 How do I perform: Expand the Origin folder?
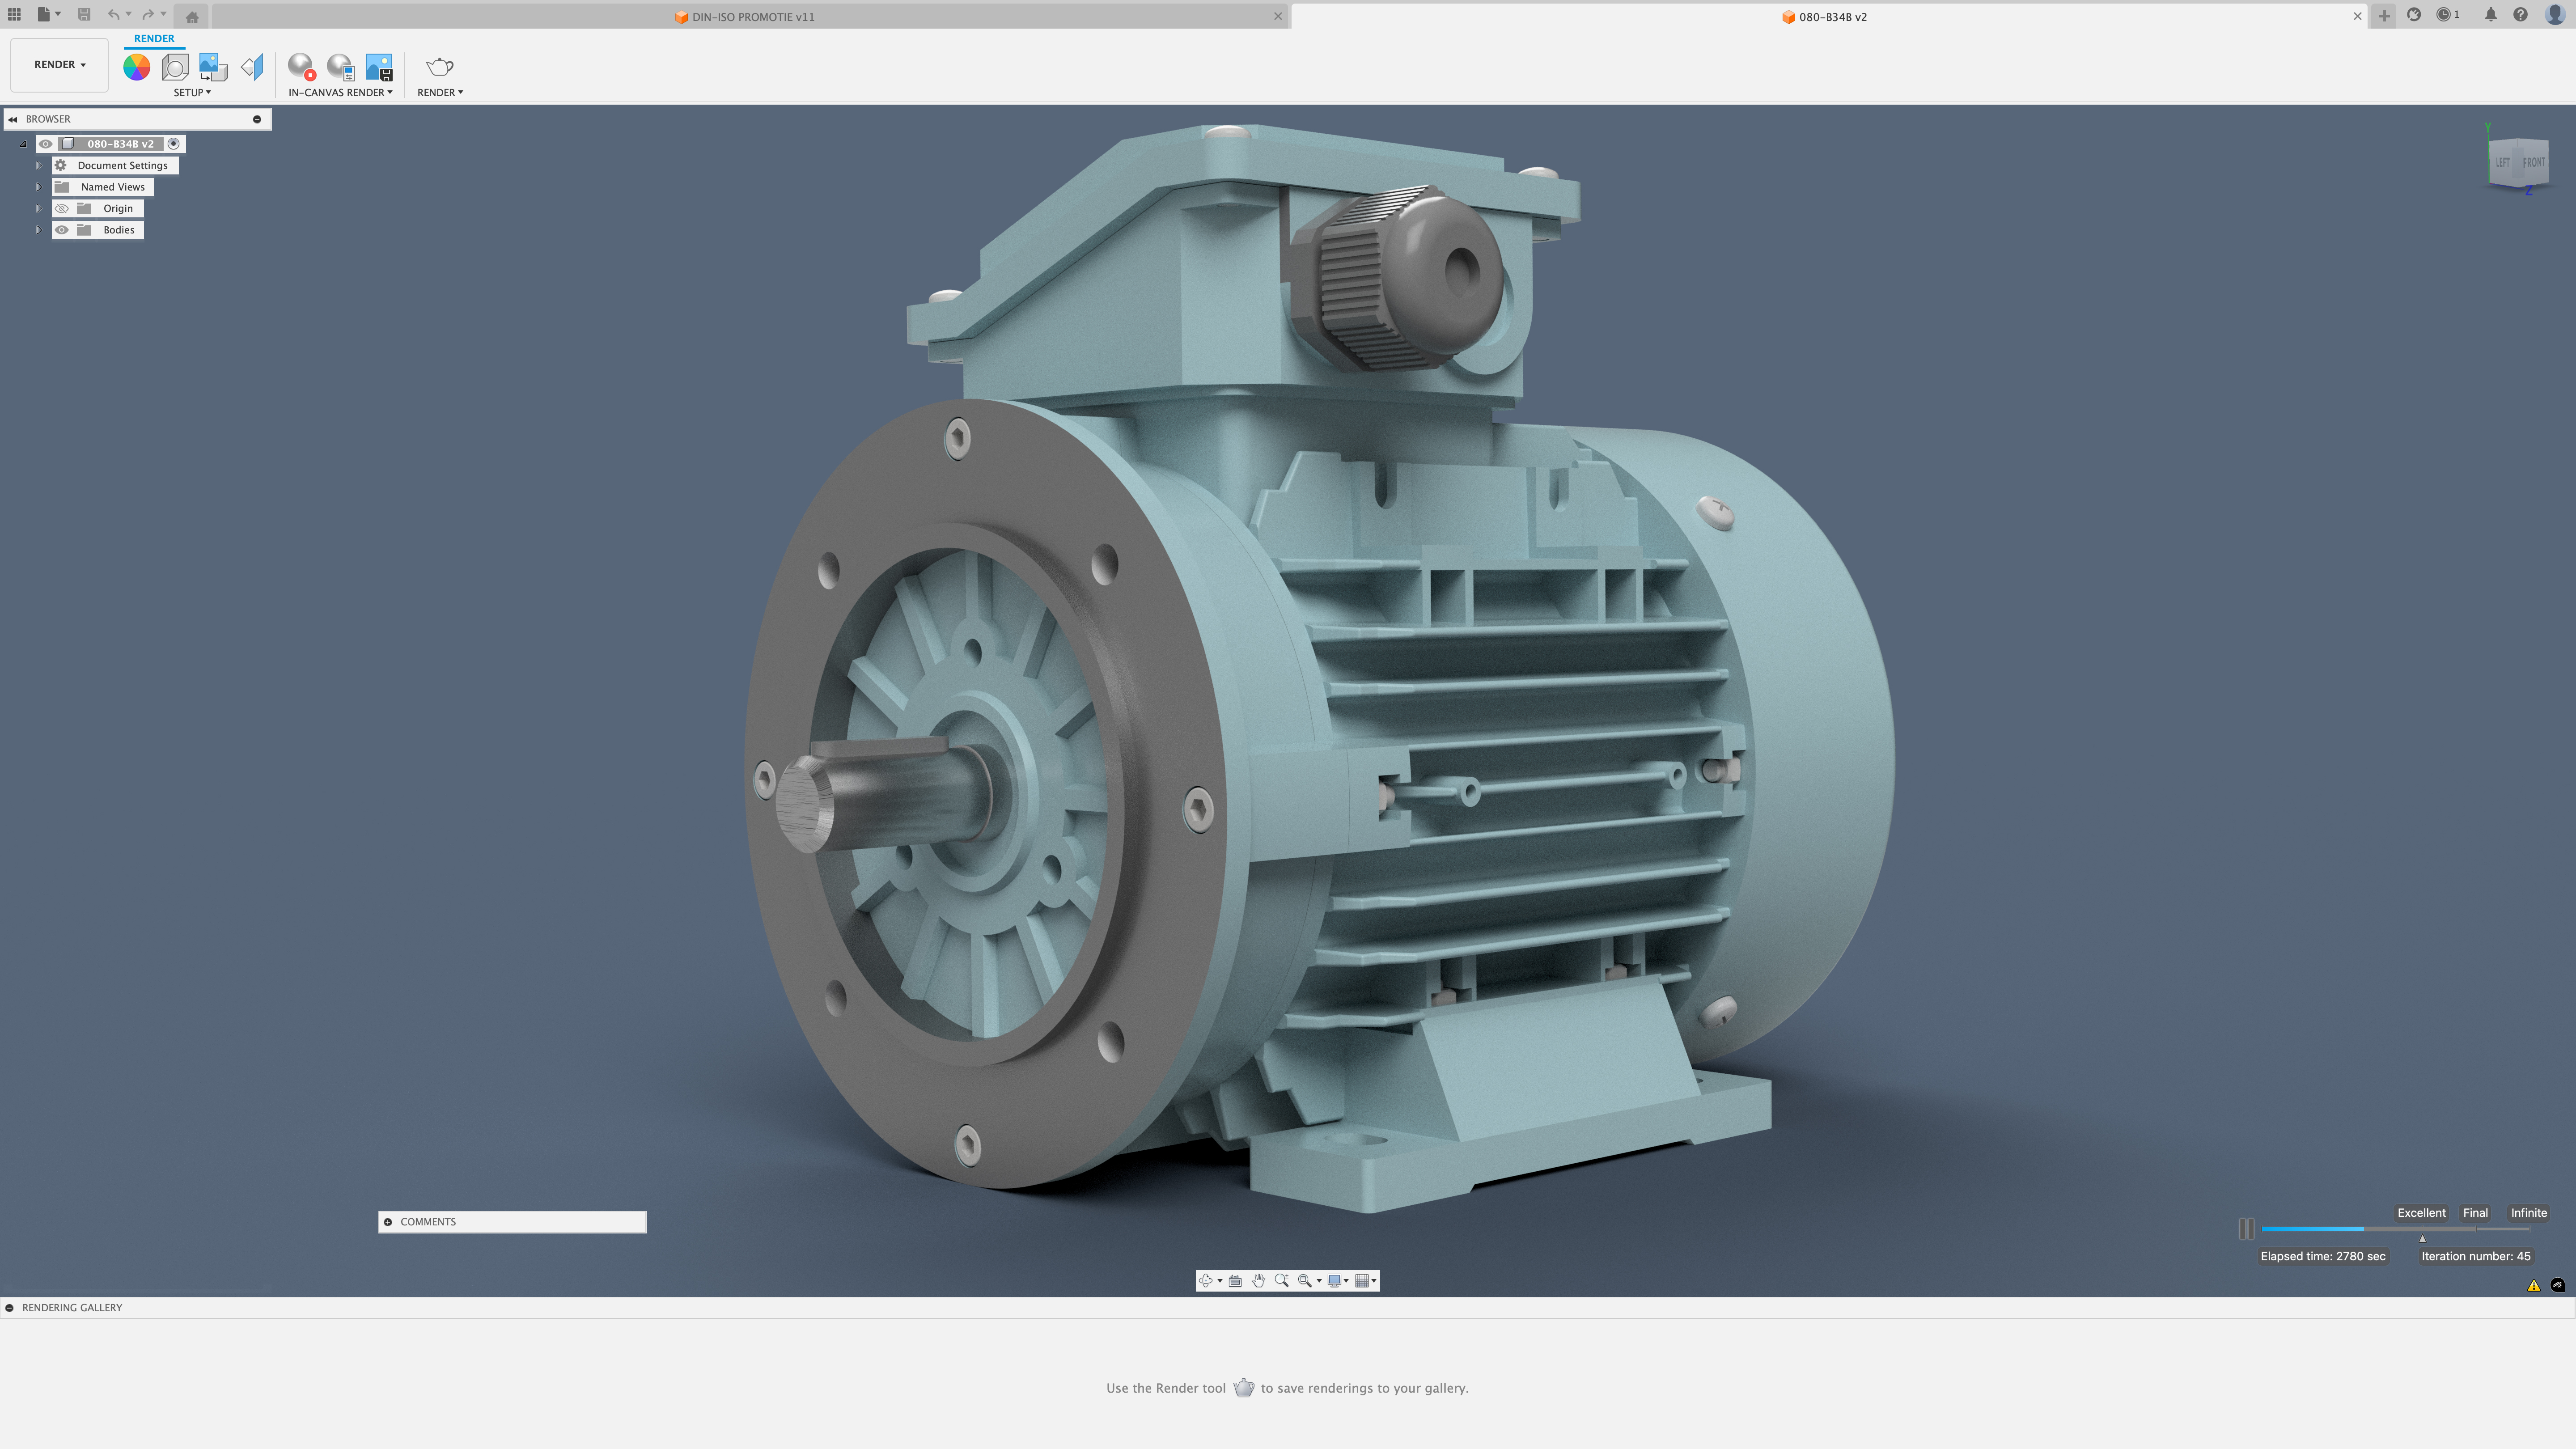point(38,208)
